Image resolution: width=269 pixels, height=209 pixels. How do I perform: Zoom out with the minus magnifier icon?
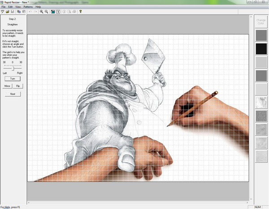[47, 12]
